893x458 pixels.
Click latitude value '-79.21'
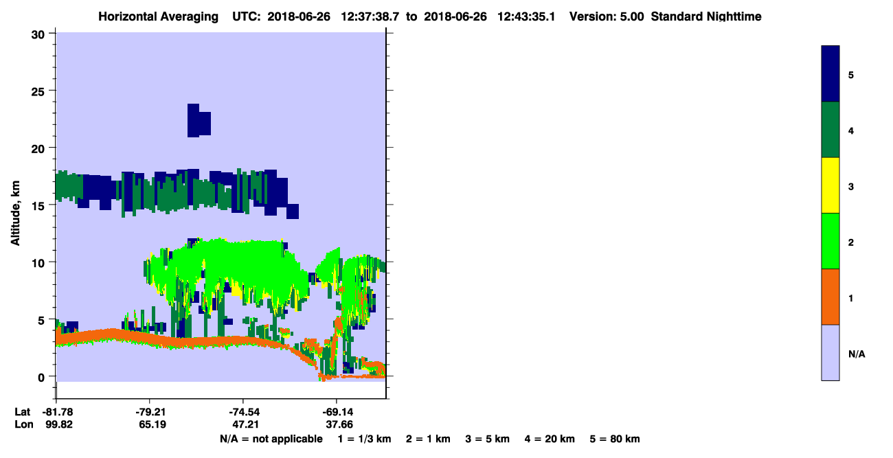point(150,412)
